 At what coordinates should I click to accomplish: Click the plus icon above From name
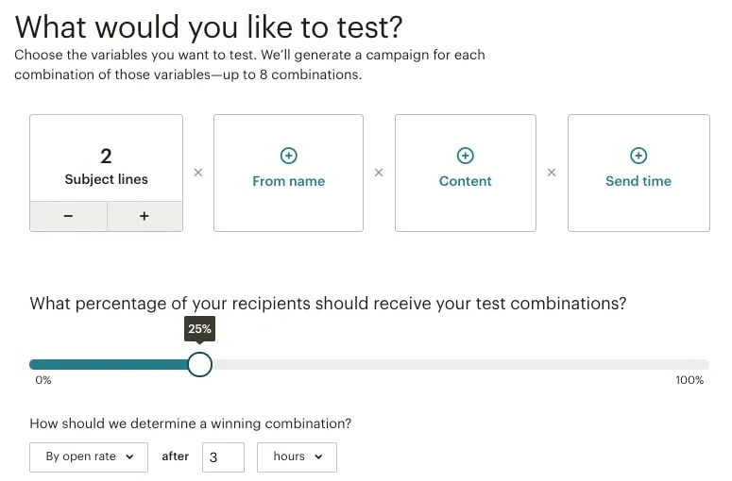tap(289, 155)
